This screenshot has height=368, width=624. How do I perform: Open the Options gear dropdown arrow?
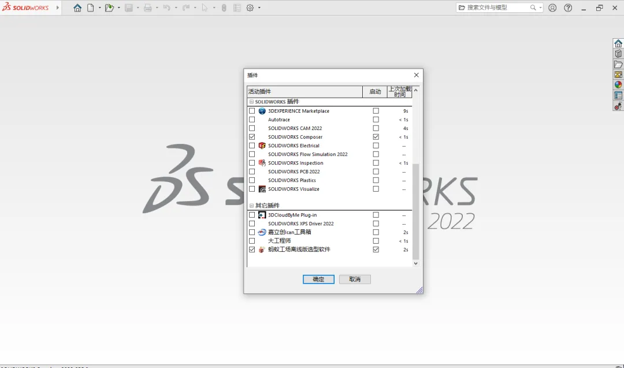[259, 8]
